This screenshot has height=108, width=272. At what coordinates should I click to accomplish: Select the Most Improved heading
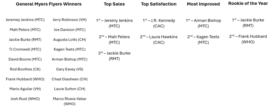[x=203, y=4]
